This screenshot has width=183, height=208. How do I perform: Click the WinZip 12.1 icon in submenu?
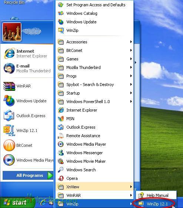pos(141,204)
